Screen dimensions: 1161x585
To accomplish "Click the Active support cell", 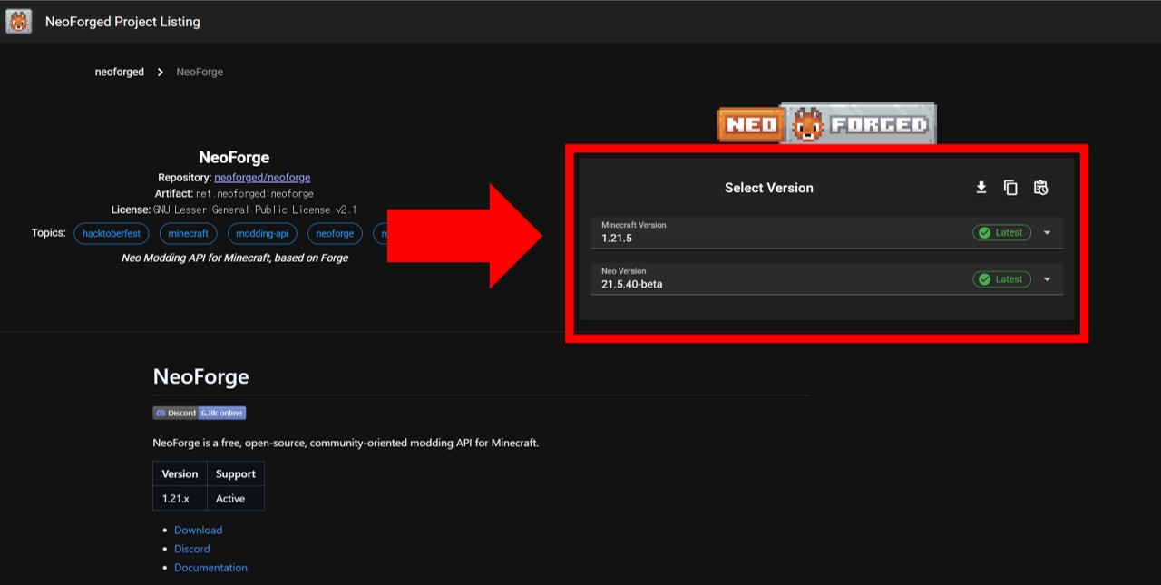I will [236, 499].
